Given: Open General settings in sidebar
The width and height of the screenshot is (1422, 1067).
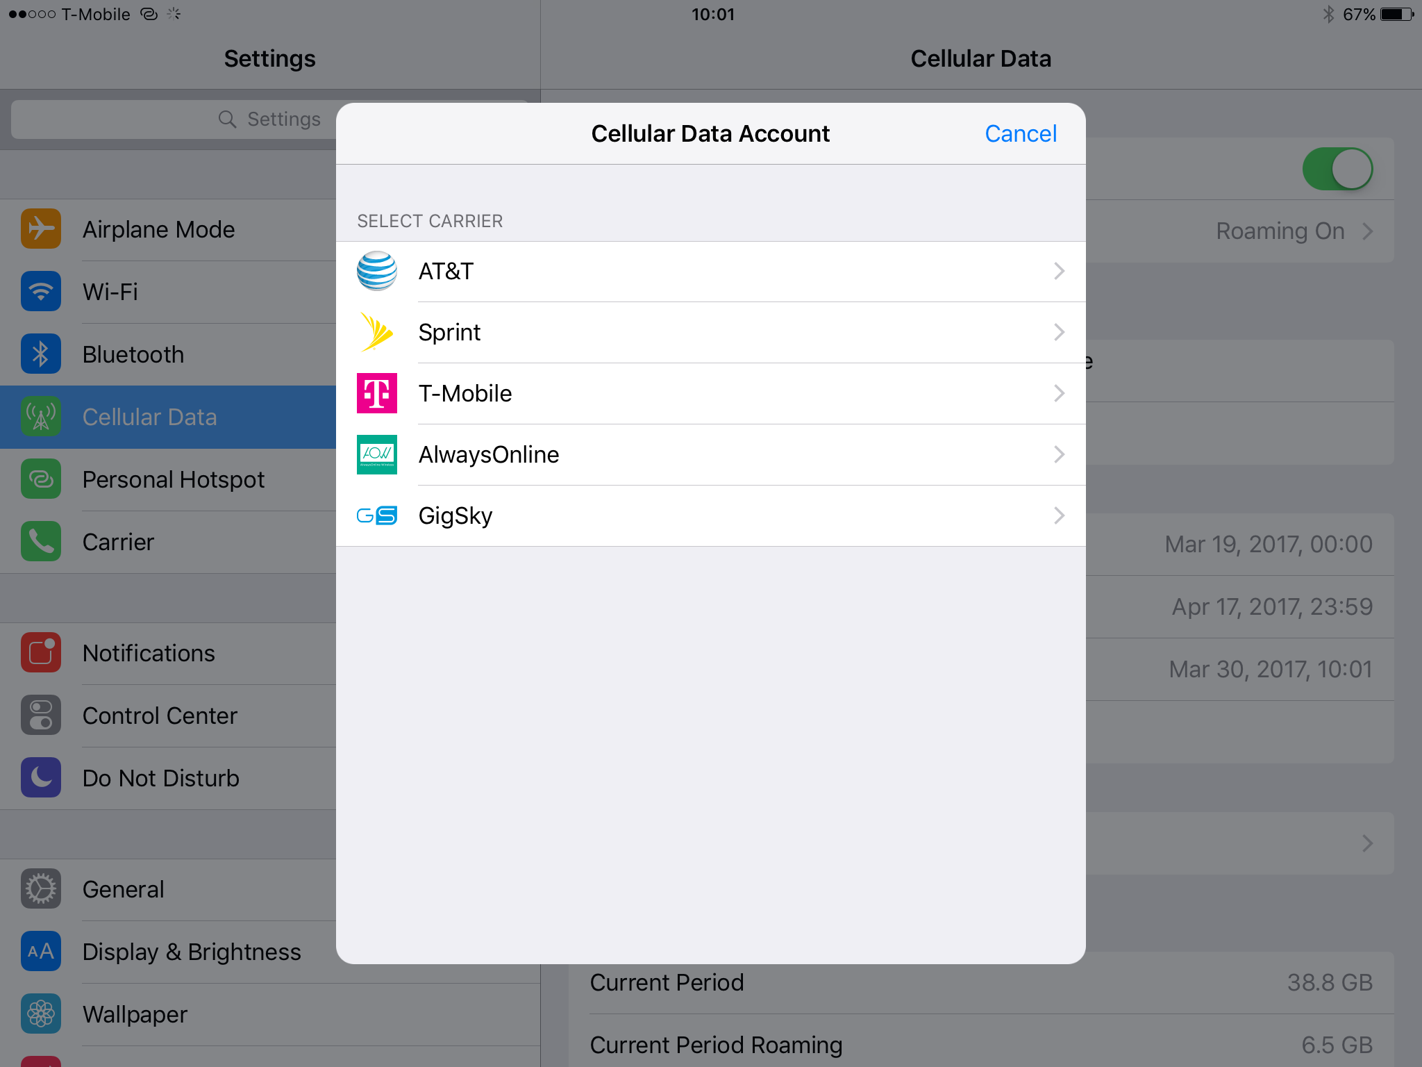Looking at the screenshot, I should point(124,889).
